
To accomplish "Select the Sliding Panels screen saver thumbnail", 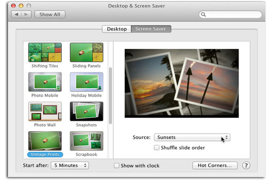I will click(x=86, y=52).
